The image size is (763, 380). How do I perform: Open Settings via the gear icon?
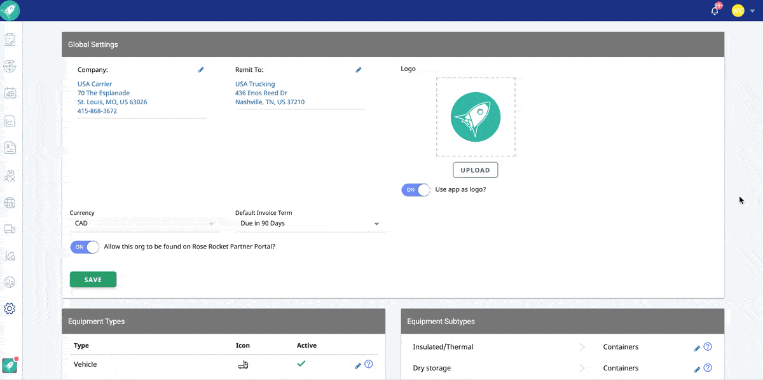(x=10, y=308)
